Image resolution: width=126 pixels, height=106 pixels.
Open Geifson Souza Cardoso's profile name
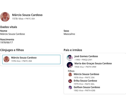(87, 87)
